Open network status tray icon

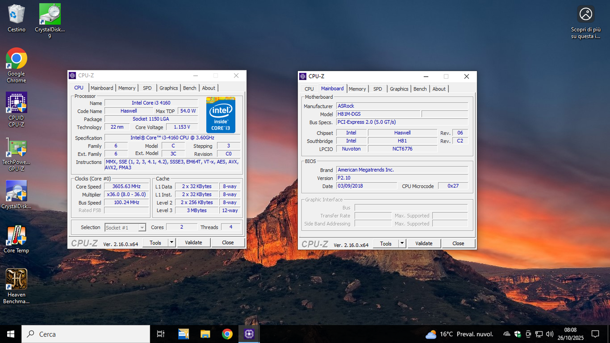click(x=539, y=334)
